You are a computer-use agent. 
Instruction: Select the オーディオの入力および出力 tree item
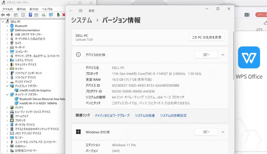(x=30, y=39)
